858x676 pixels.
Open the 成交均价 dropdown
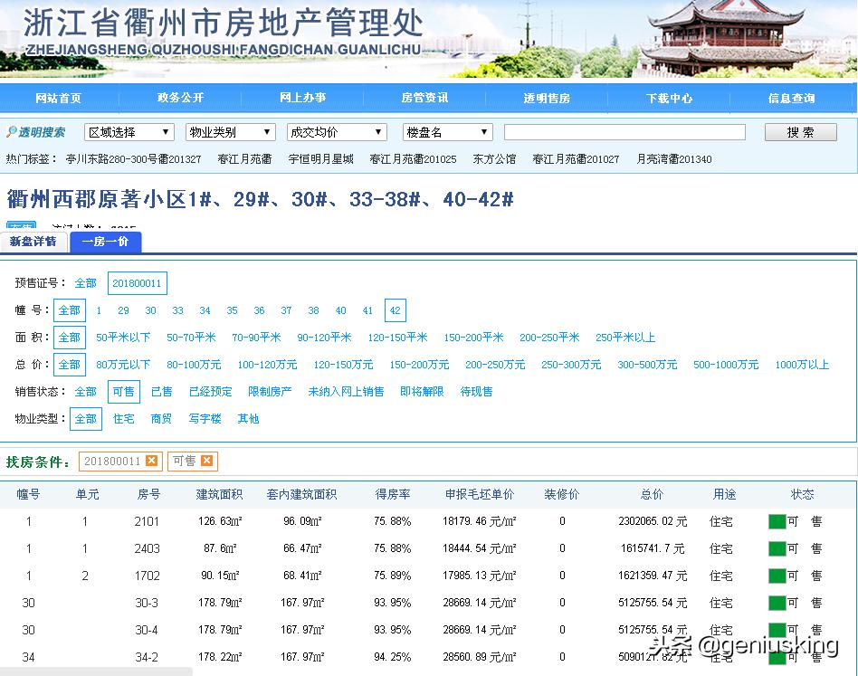click(336, 131)
